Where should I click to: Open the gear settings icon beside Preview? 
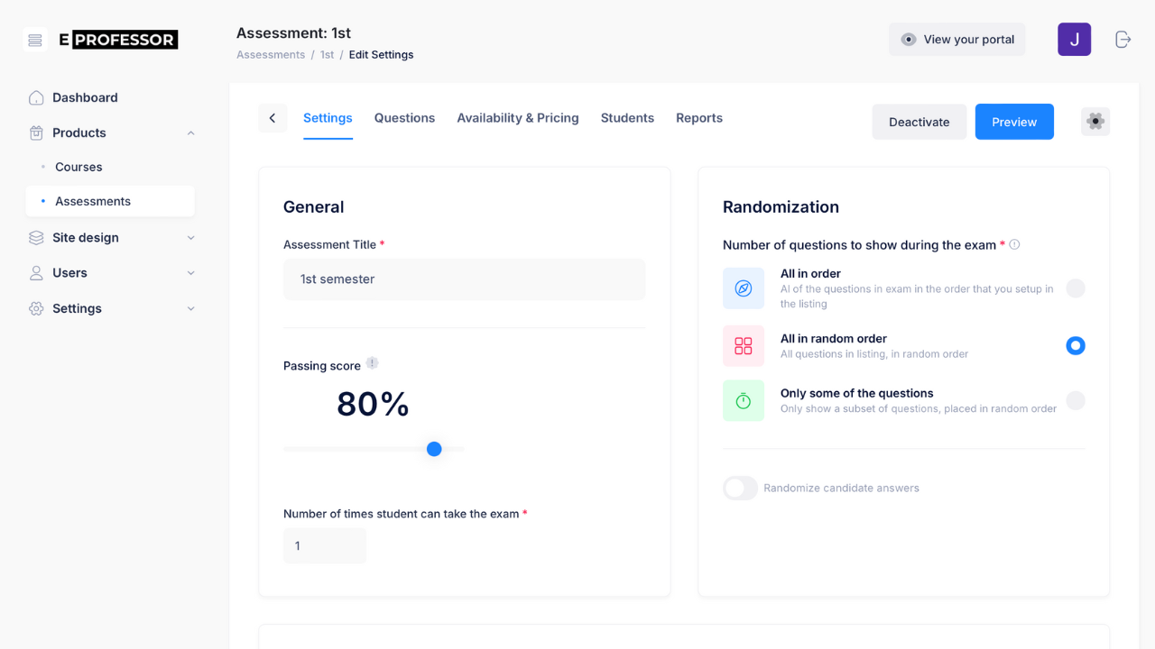click(x=1095, y=122)
